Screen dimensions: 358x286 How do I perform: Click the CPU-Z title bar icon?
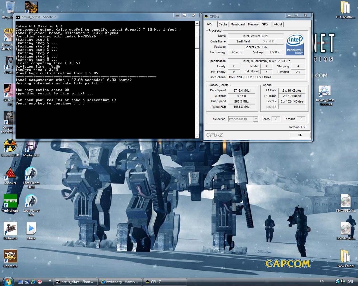tap(206, 16)
